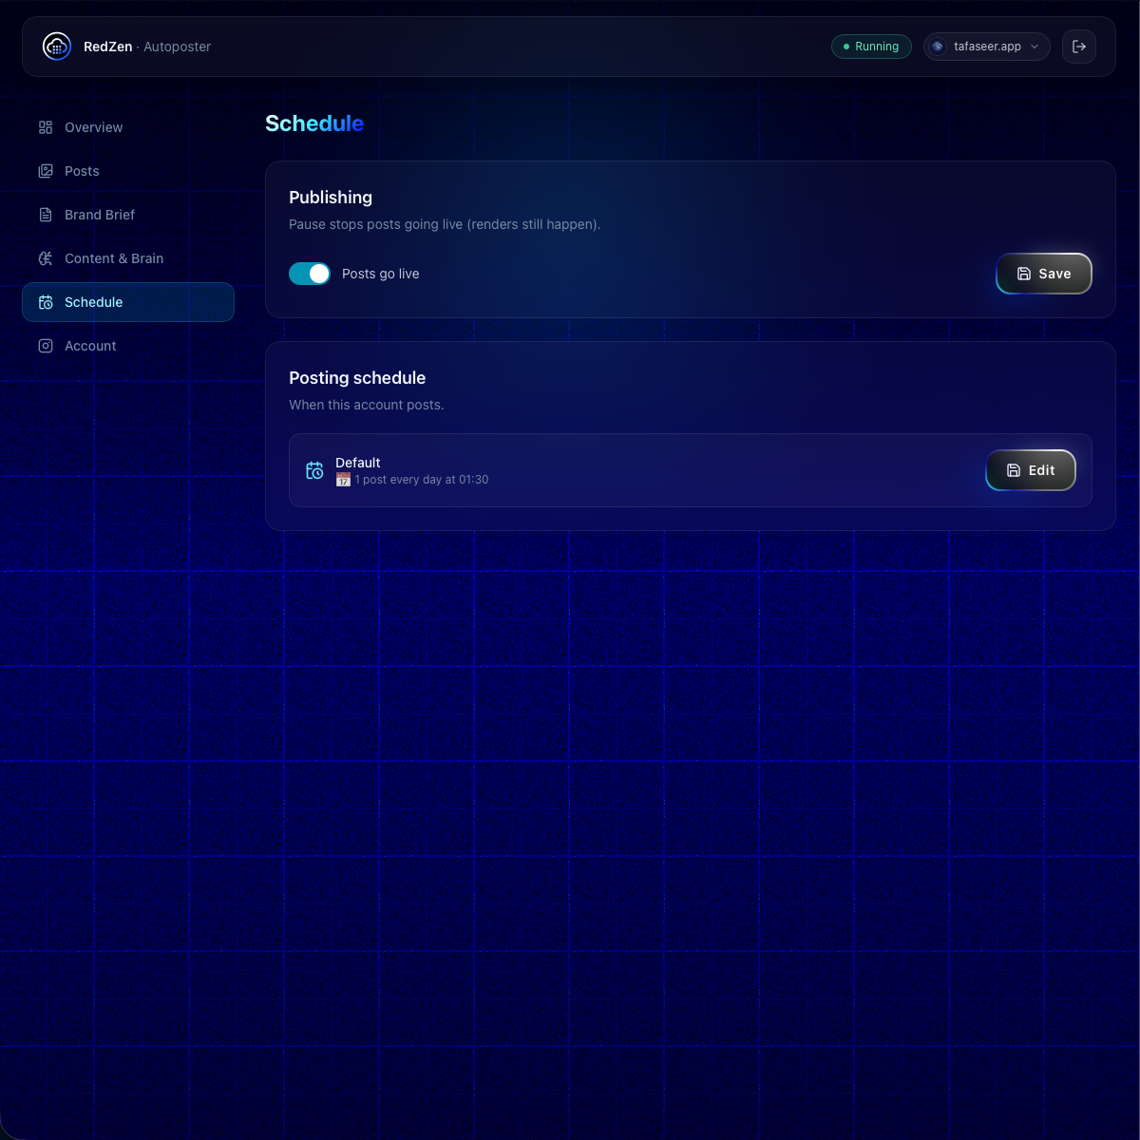1140x1140 pixels.
Task: Expand the account selector chevron
Action: [x=1035, y=47]
